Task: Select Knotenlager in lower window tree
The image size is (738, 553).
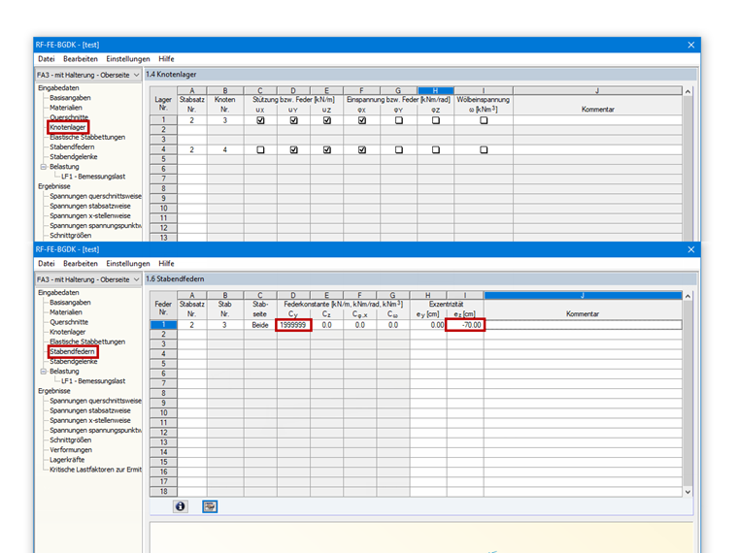Action: click(68, 332)
